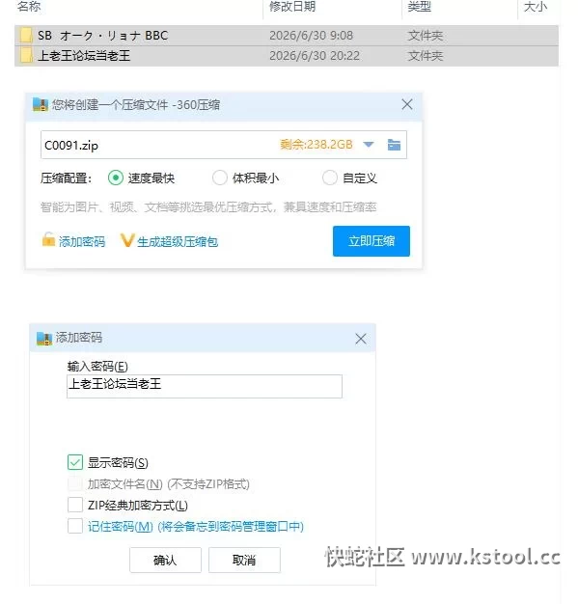The image size is (578, 604).
Task: Close the 添加密码 dialog with its X
Action: point(361,339)
